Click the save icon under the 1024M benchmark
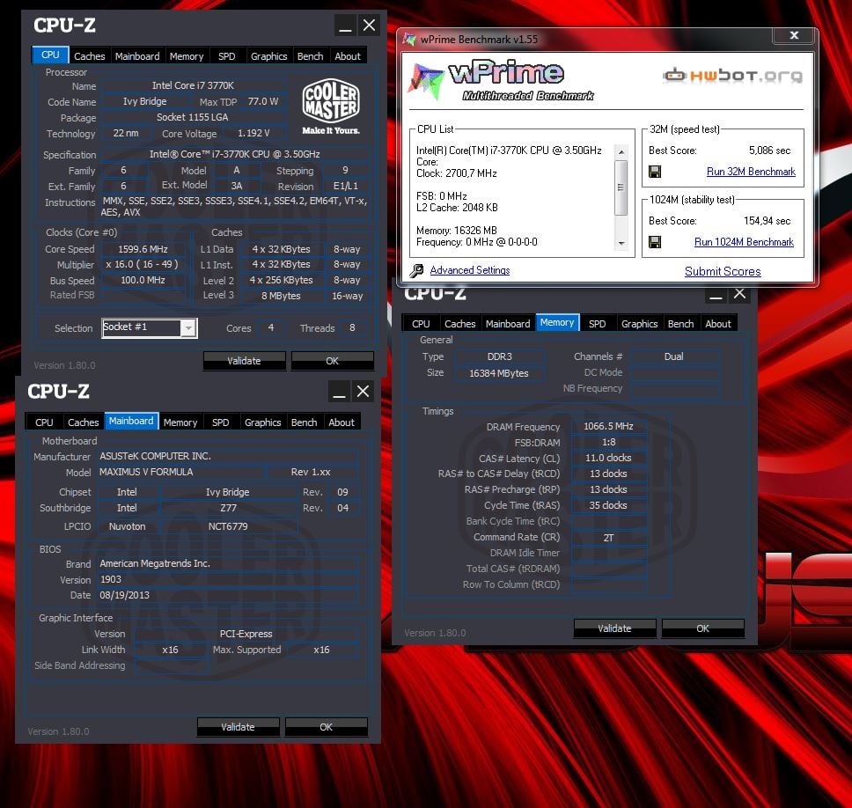This screenshot has height=808, width=852. [x=655, y=242]
